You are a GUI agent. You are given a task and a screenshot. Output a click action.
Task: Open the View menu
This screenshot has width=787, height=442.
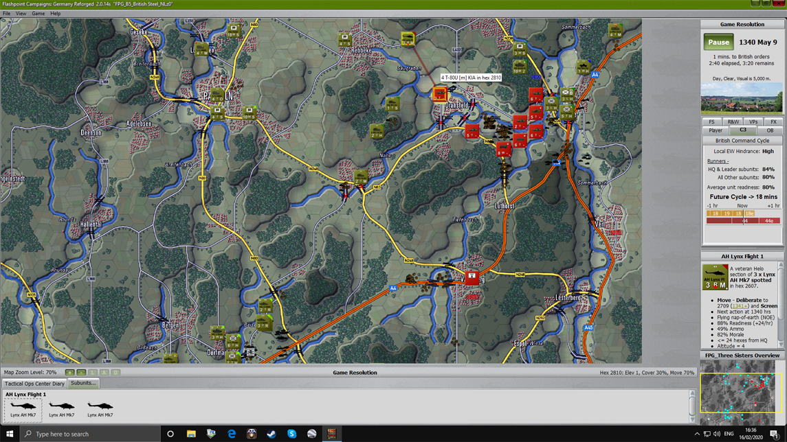coord(21,14)
